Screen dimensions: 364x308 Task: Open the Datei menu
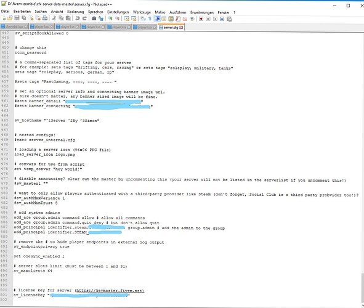pyautogui.click(x=5, y=11)
